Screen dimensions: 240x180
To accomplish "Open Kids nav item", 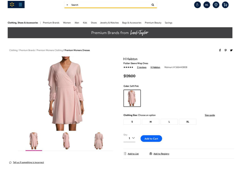I will (x=85, y=23).
